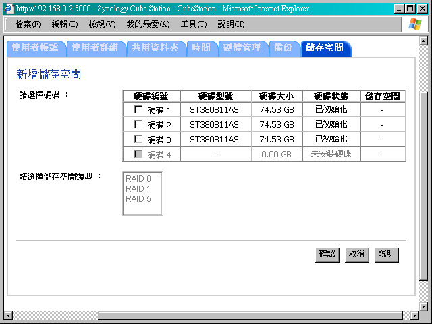Image resolution: width=432 pixels, height=324 pixels.
Task: Click the 0.00 GB size of 硬碟 4
Action: click(x=276, y=155)
